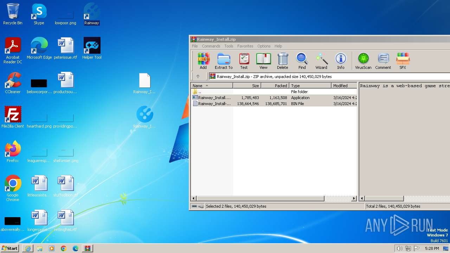This screenshot has height=253, width=450.
Task: Click the Delete trash can icon
Action: (x=282, y=61)
